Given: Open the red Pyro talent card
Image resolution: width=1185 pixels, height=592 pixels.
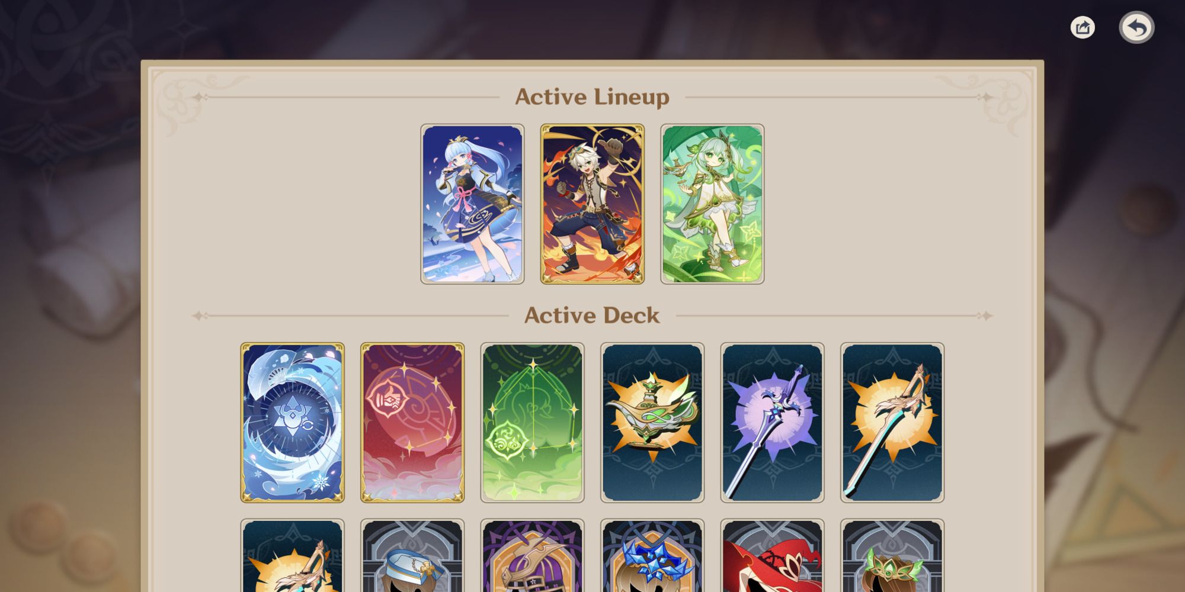Looking at the screenshot, I should pyautogui.click(x=412, y=423).
